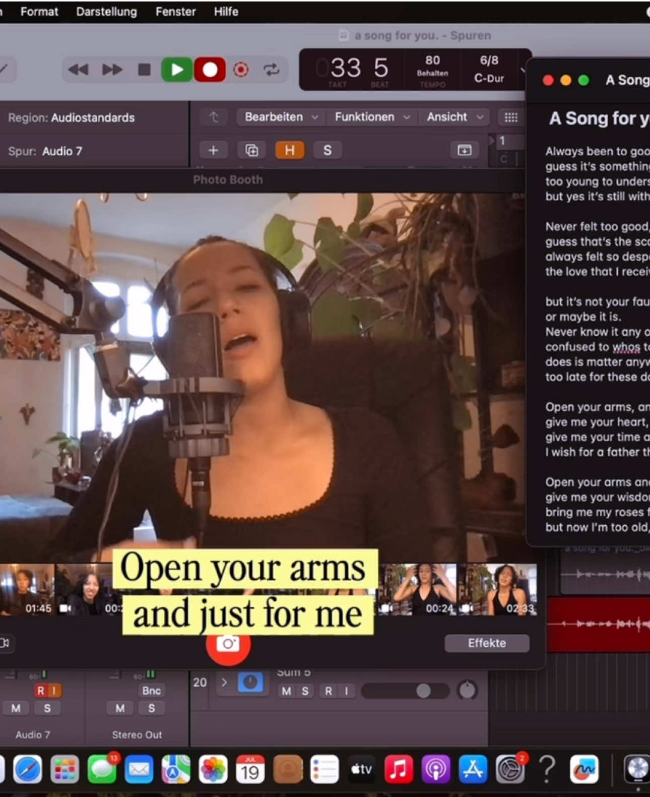Image resolution: width=650 pixels, height=797 pixels.
Task: Toggle input monitoring I on Audio 7 strip
Action: (x=54, y=691)
